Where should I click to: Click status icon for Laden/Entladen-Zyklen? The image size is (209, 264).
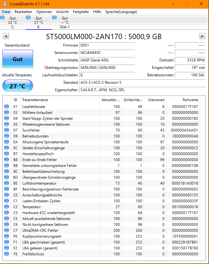7,201
